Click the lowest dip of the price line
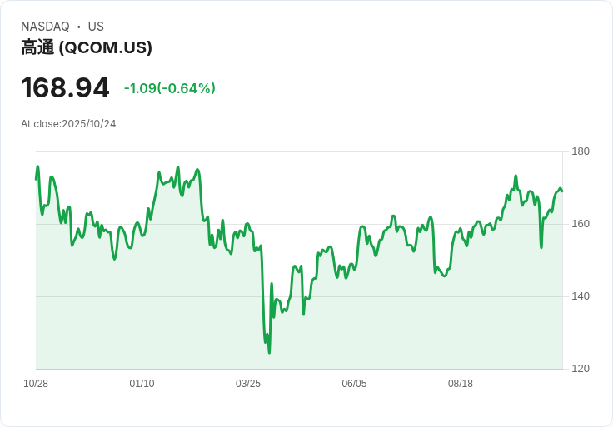The height and width of the screenshot is (427, 613). coord(269,352)
